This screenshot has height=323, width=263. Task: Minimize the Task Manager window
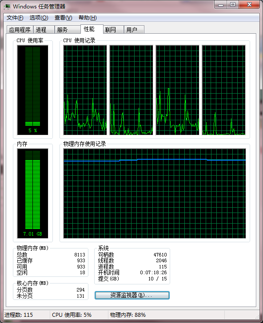(x=221, y=4)
